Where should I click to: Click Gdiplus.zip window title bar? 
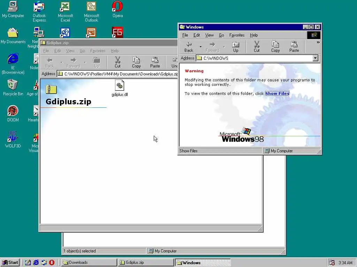[x=108, y=43]
